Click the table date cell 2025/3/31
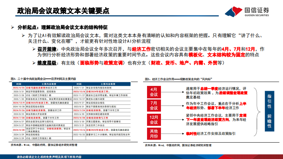 click(x=19, y=92)
